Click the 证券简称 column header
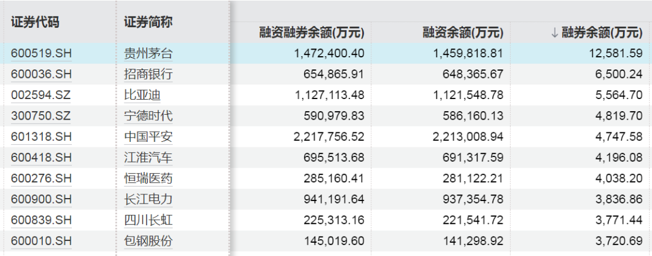The image size is (652, 256). tap(149, 22)
